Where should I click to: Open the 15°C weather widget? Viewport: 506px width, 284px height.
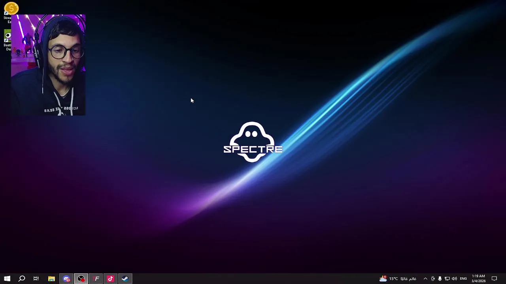[398, 279]
